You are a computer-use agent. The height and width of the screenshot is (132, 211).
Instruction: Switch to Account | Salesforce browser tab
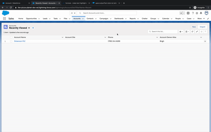click(x=16, y=3)
